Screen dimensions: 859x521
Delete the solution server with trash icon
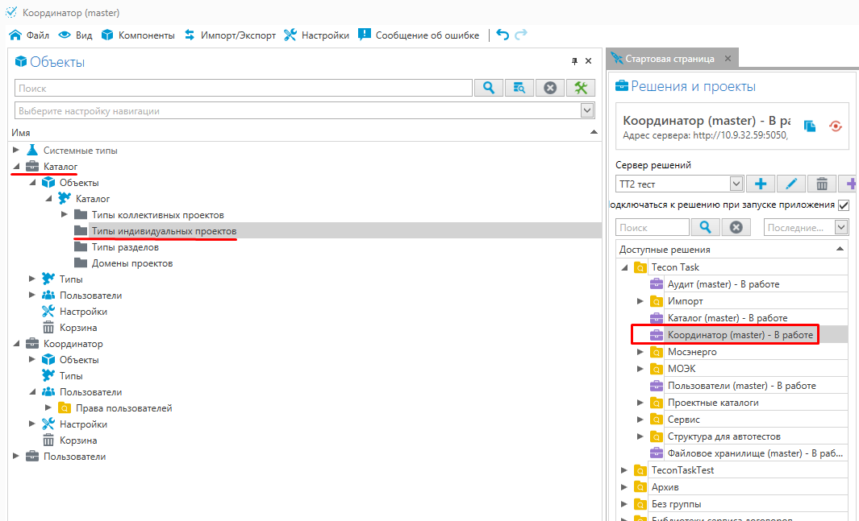(x=821, y=184)
